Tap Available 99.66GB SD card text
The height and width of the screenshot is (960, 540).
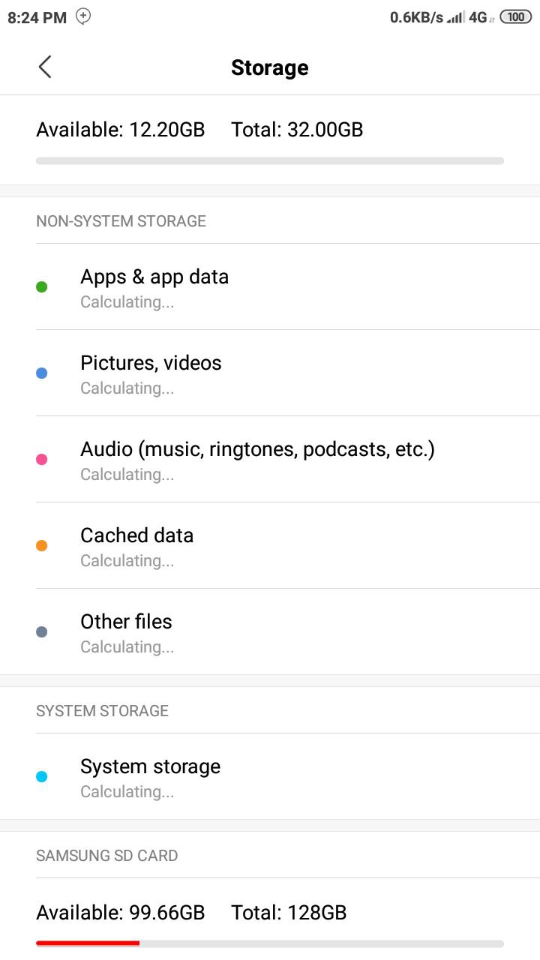pos(121,913)
